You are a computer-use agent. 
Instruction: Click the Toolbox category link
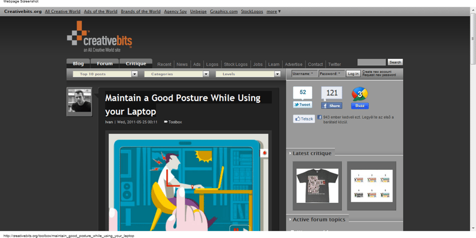[175, 122]
